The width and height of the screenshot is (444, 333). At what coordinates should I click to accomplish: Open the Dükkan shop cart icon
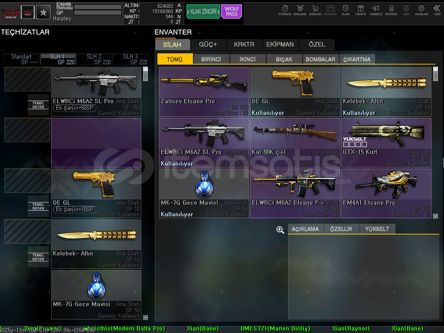(315, 10)
